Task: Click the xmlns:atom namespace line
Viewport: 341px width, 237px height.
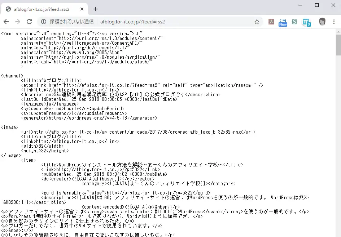Action: click(x=71, y=53)
